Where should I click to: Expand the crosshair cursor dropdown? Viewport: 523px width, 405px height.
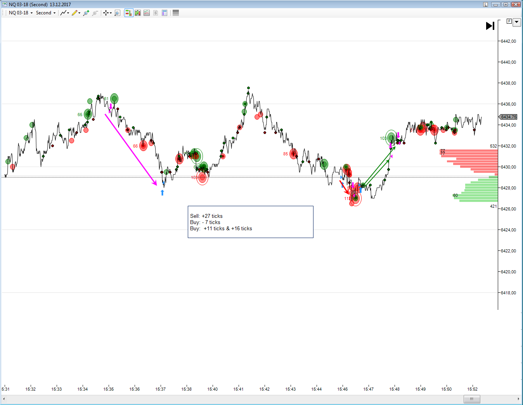[x=107, y=13]
